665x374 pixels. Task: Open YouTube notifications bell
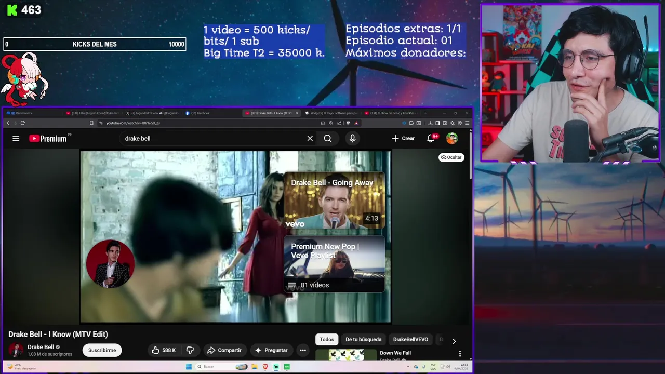point(431,138)
